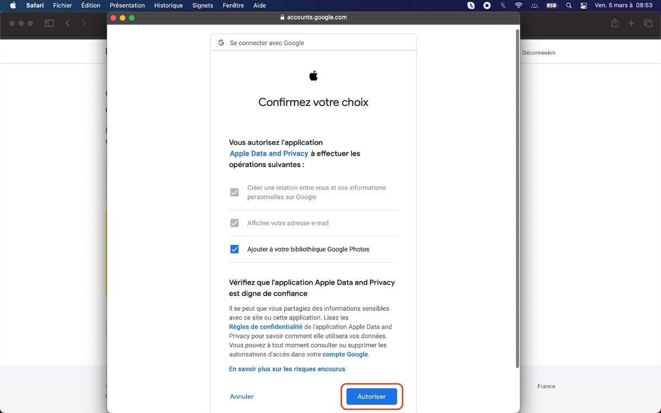Click the lock icon in address bar
The image size is (661, 413).
pos(283,17)
